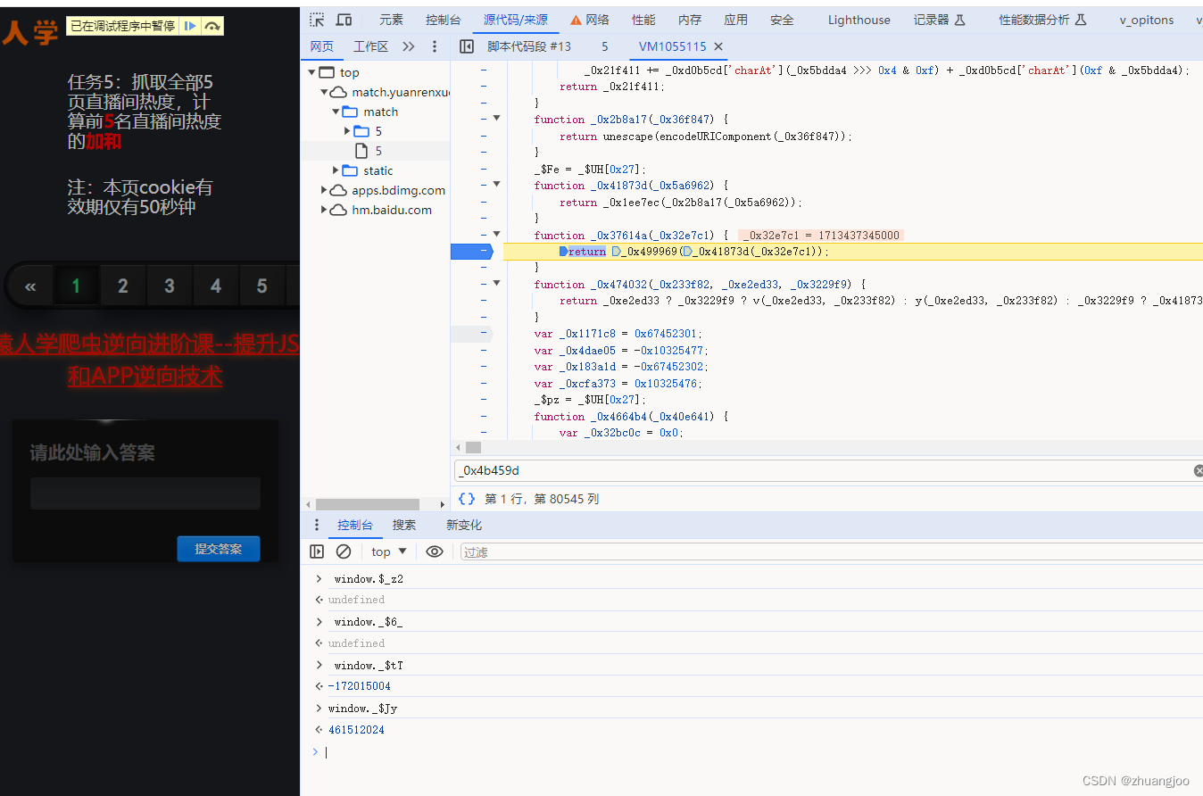Click the code editor horizontal scrollbar thumb
The height and width of the screenshot is (796, 1203).
point(474,447)
